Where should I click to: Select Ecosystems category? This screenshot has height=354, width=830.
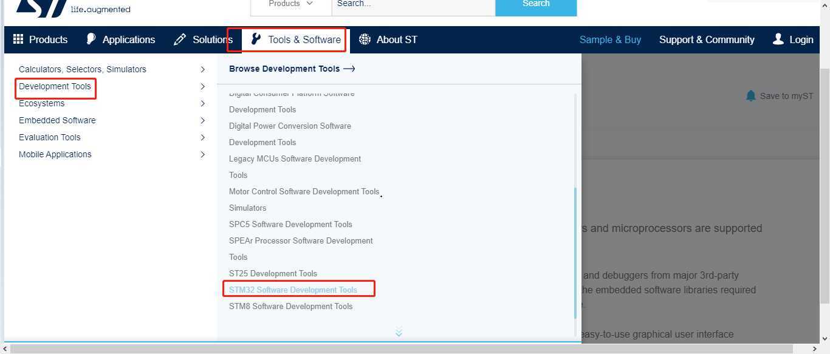tap(41, 103)
